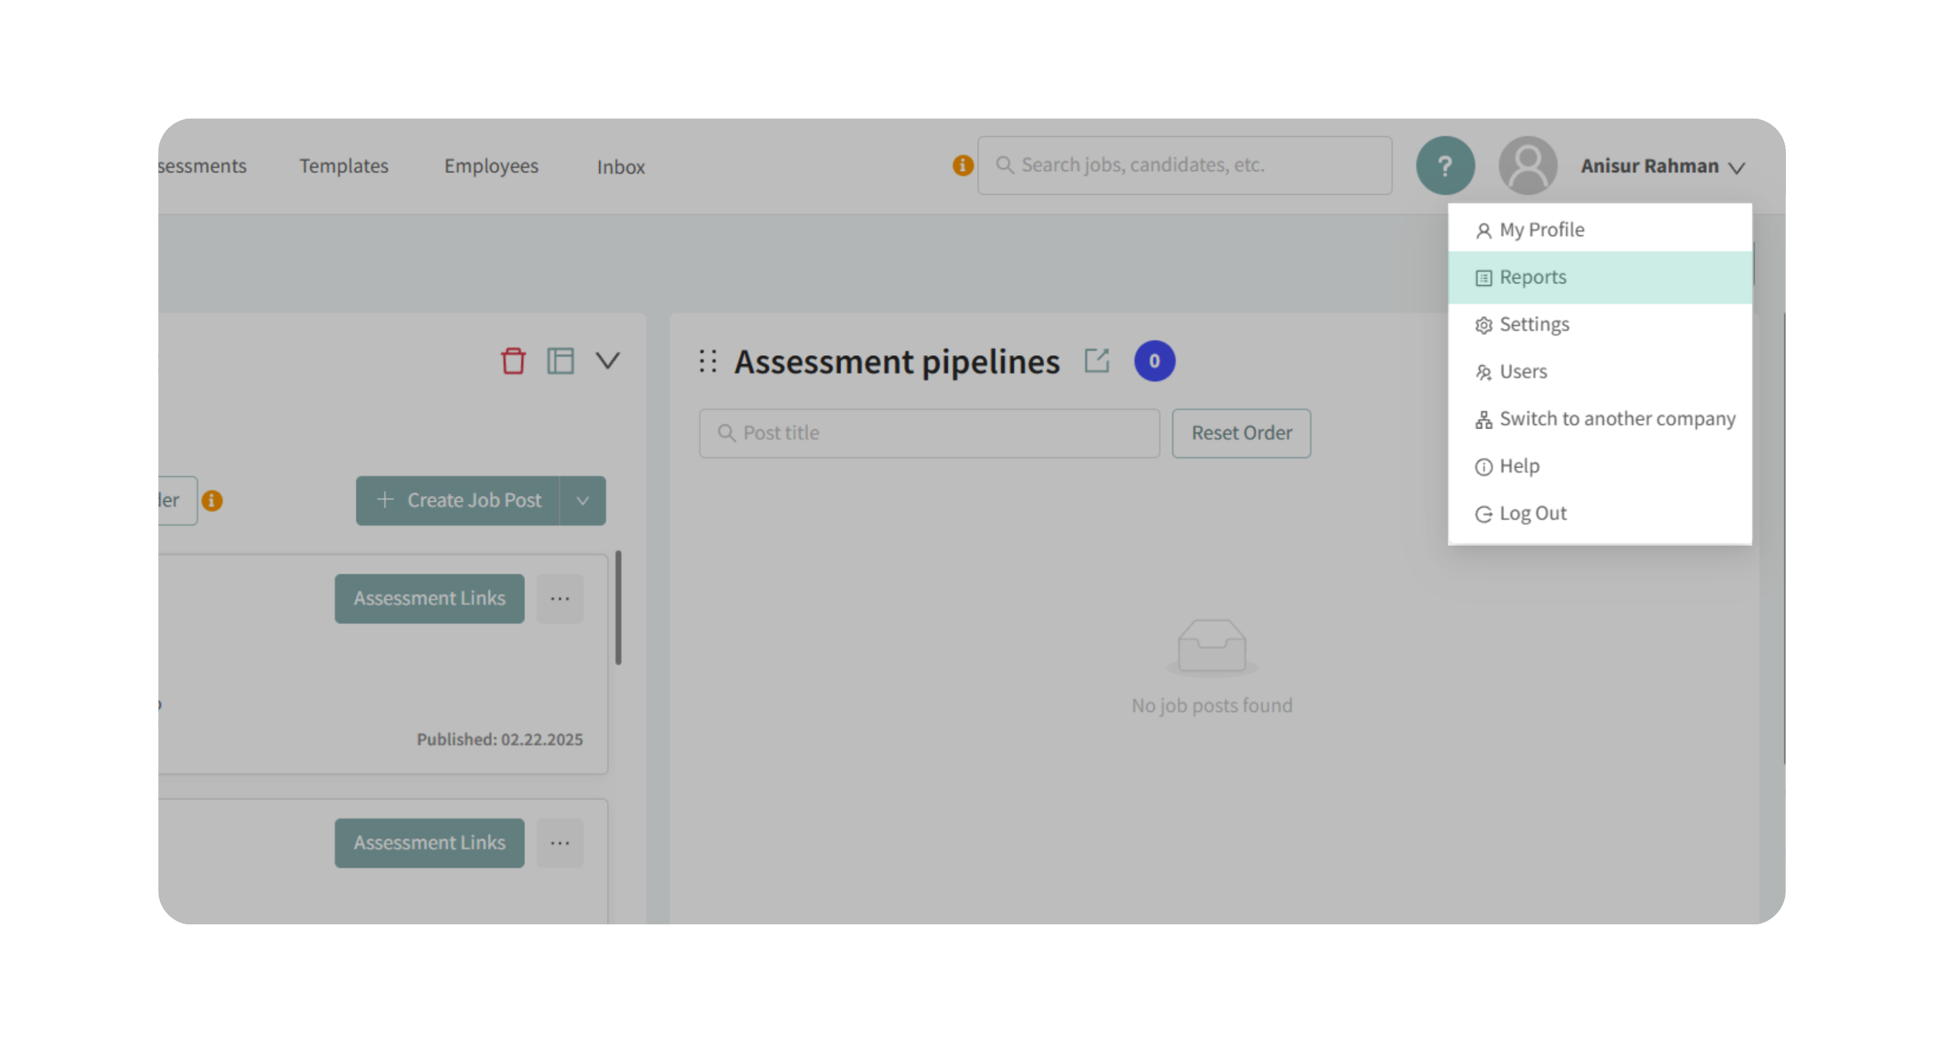Select Reports from the user menu
This screenshot has height=1043, width=1944.
tap(1533, 277)
